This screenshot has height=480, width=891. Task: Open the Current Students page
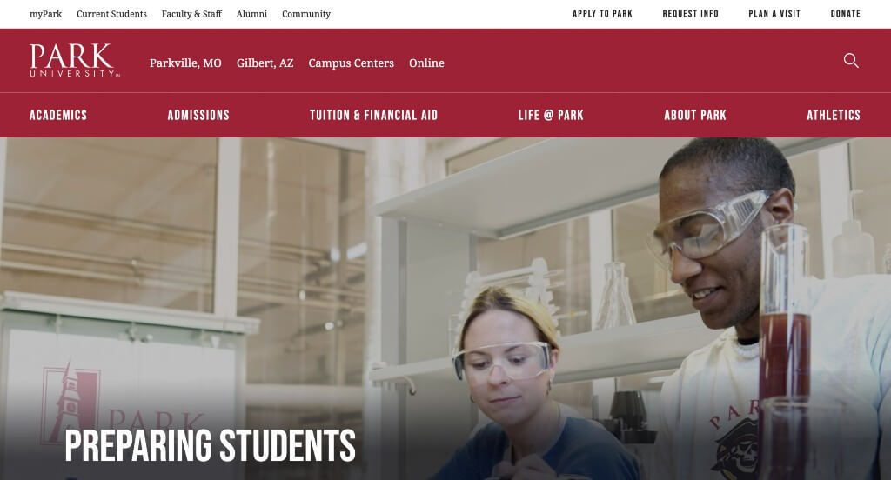point(112,14)
